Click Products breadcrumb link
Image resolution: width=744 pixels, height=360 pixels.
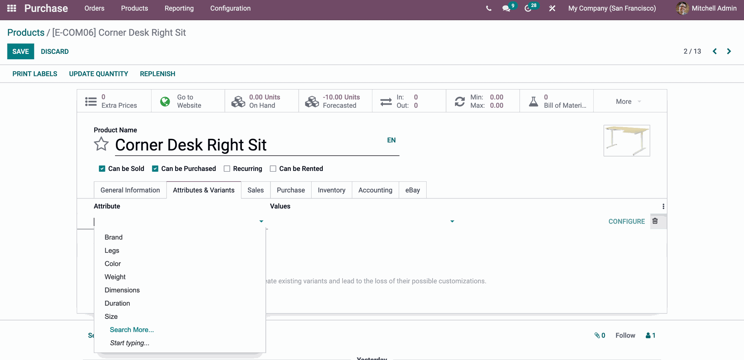pos(26,33)
